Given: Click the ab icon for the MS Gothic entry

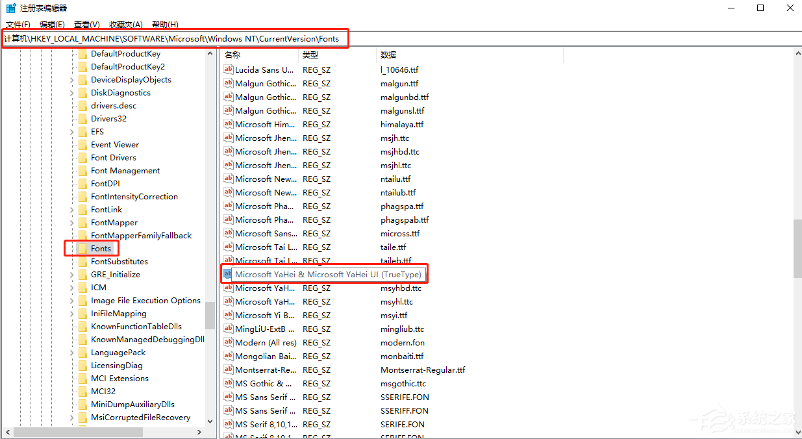Looking at the screenshot, I should pos(227,383).
